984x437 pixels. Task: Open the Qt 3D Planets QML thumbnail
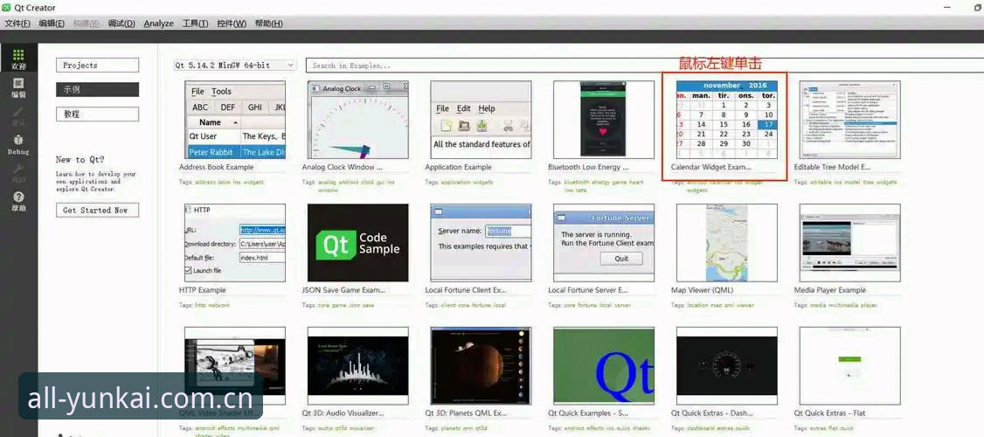[x=481, y=365]
